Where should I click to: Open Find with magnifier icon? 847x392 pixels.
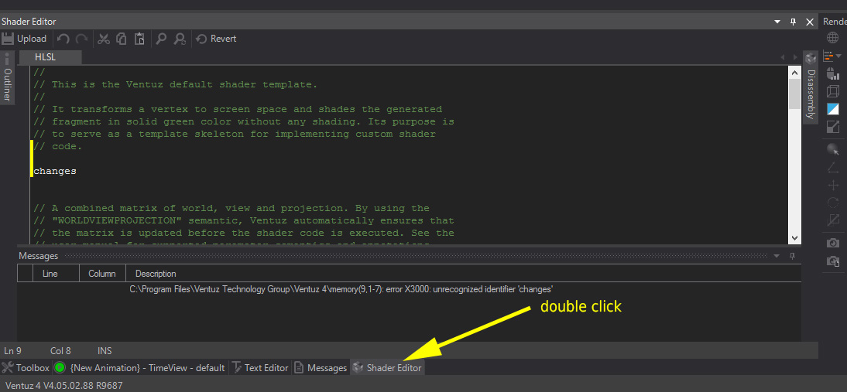point(161,39)
